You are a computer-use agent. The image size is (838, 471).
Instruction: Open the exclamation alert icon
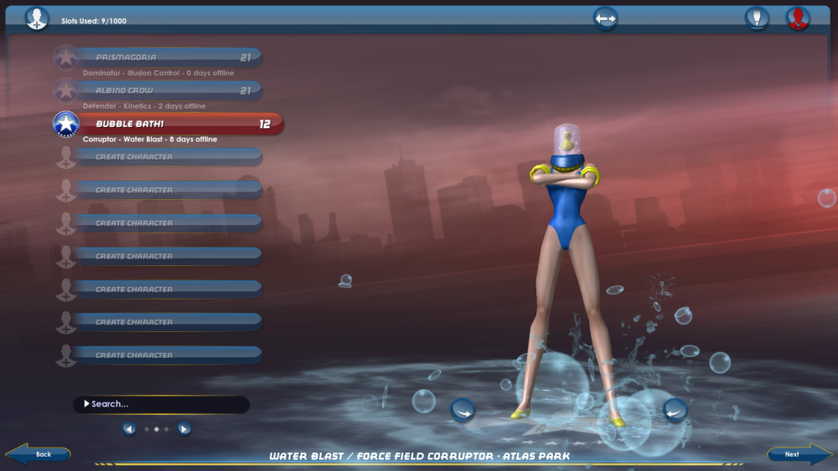coord(757,18)
